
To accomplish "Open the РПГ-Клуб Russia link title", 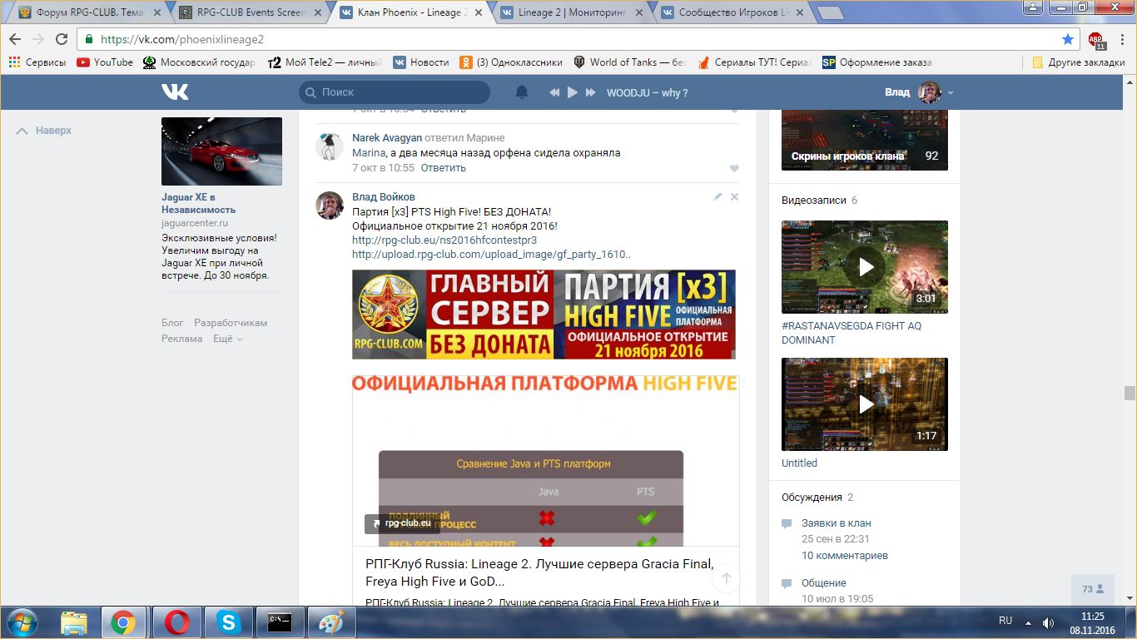I will pos(539,572).
